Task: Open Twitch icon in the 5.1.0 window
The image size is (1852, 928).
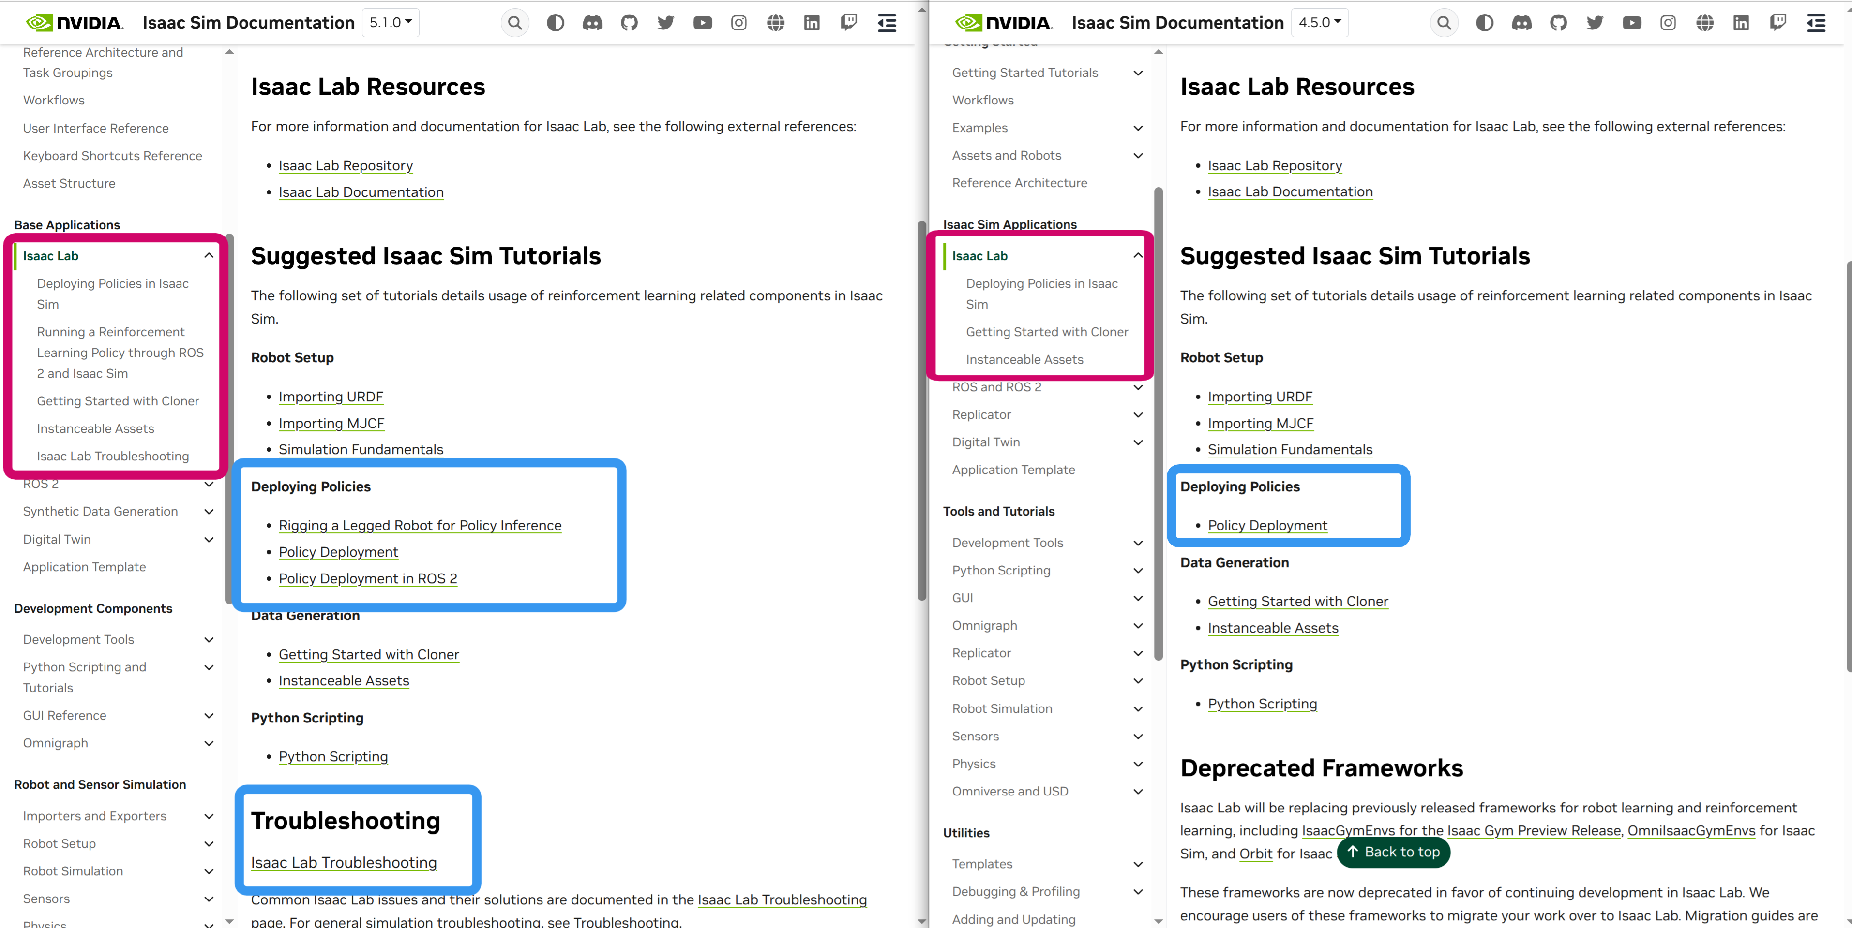Action: coord(848,23)
